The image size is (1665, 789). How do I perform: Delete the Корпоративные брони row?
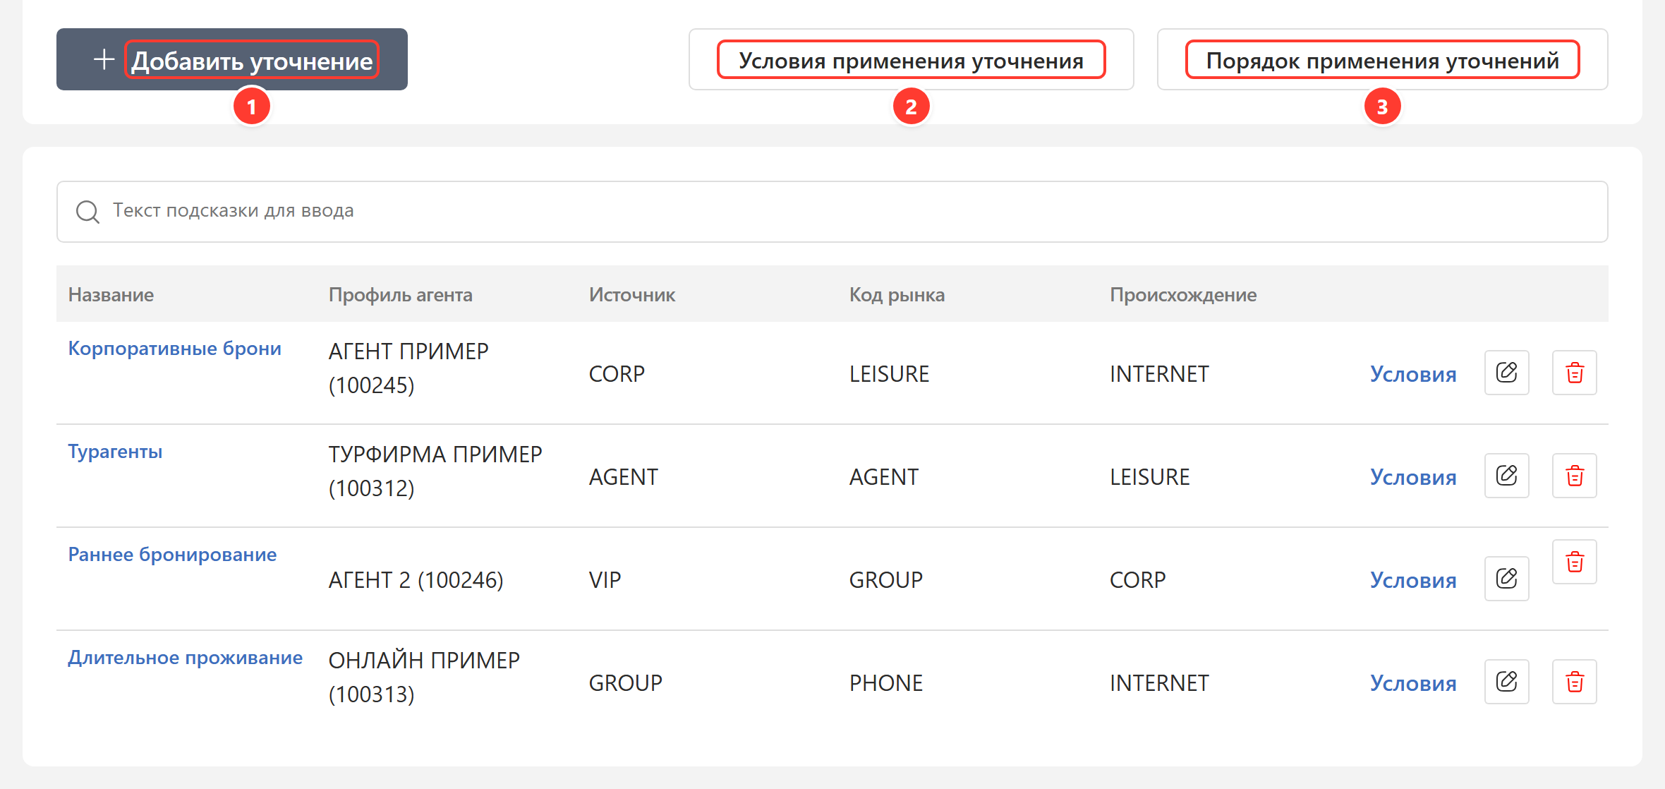click(1575, 373)
